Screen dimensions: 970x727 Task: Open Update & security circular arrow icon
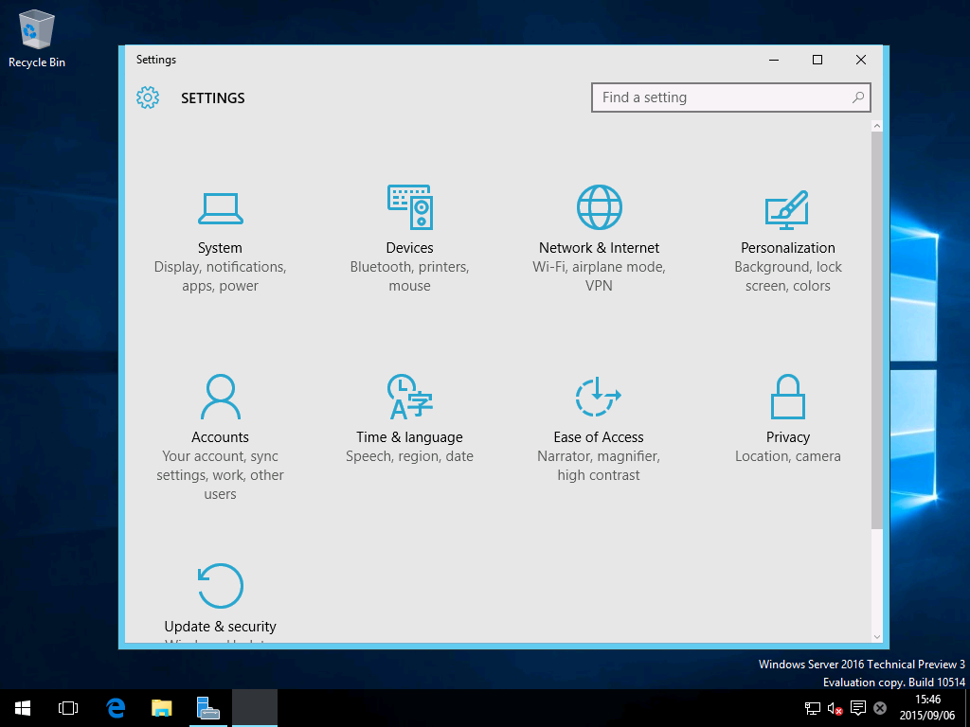(x=220, y=586)
